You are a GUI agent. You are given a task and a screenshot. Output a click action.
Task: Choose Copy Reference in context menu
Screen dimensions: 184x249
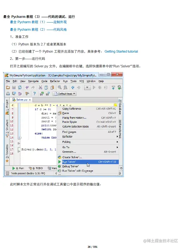[x=88, y=109]
